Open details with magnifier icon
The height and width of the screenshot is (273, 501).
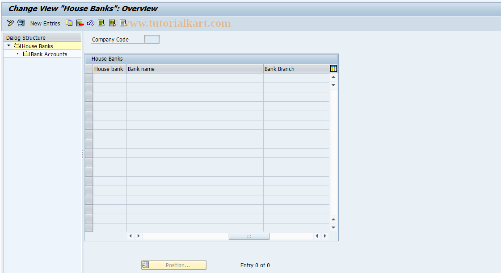[x=21, y=23]
